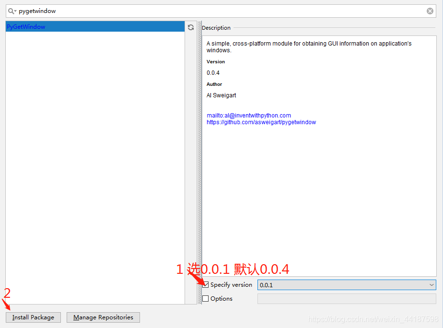Open the version dropdown showing 0.0.1

click(347, 285)
